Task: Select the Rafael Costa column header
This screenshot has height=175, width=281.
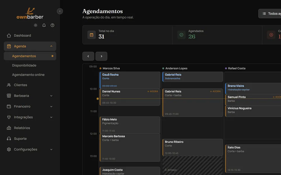Action: pos(235,68)
